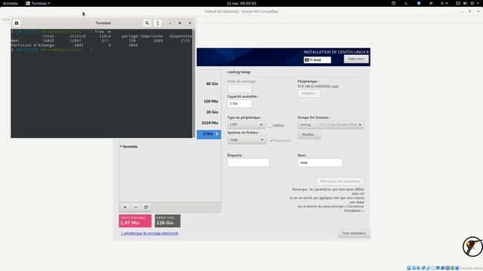Click Mise à jour des paramètres button
The height and width of the screenshot is (271, 483).
coord(340,181)
